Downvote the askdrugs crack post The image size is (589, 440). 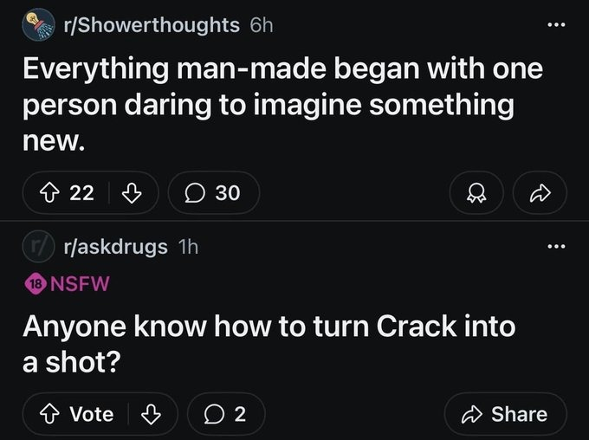pyautogui.click(x=151, y=414)
